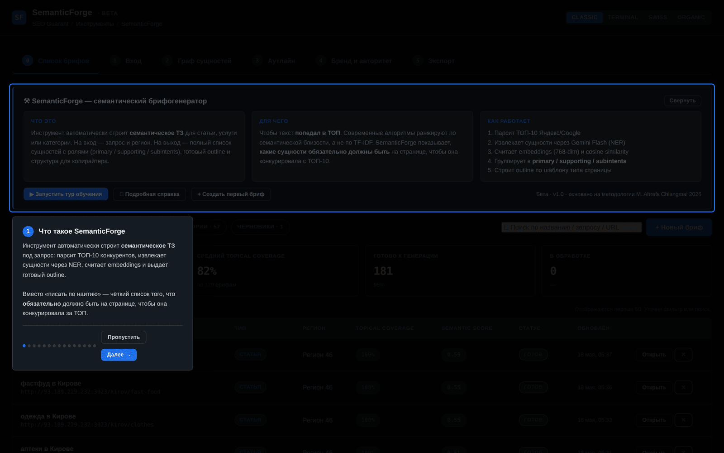This screenshot has height=453, width=724.
Task: Open the Список брифов tab
Action: click(56, 61)
